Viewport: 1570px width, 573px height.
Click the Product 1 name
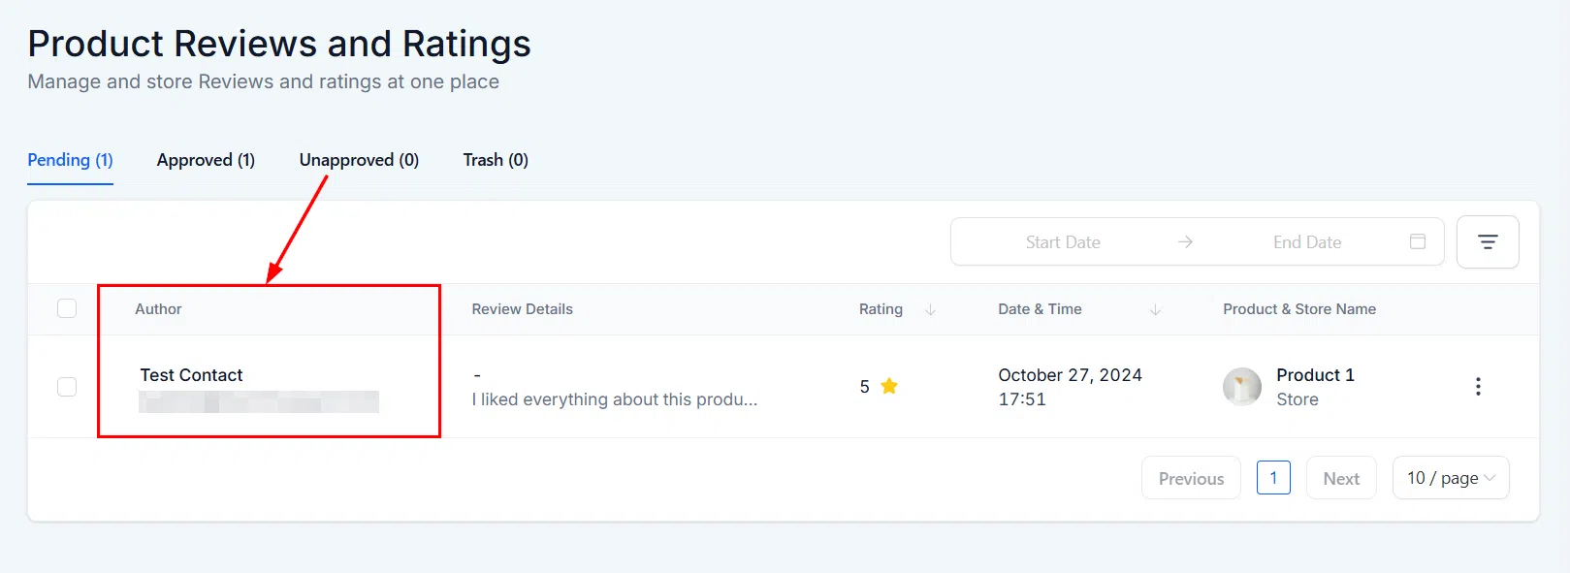tap(1315, 375)
